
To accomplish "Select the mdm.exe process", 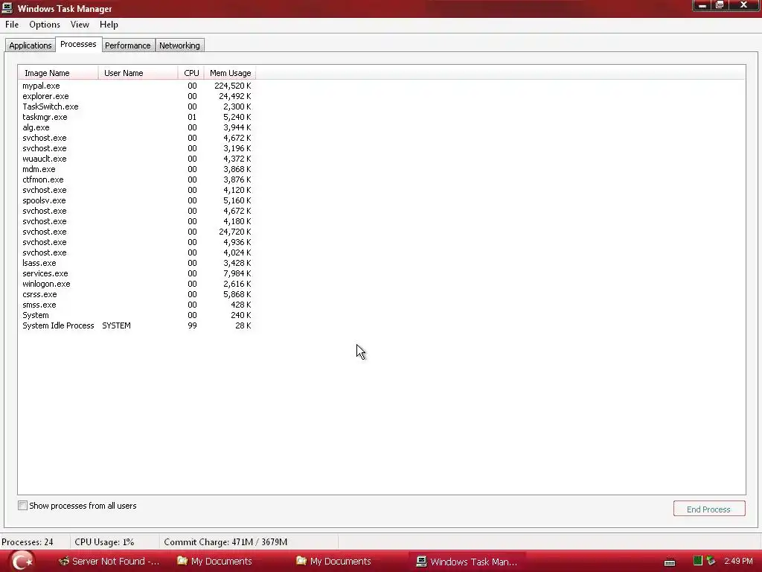I will pyautogui.click(x=137, y=169).
